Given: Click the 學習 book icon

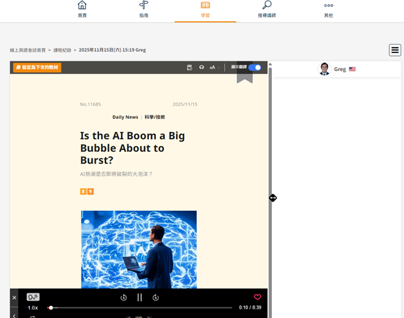Looking at the screenshot, I should point(205,6).
